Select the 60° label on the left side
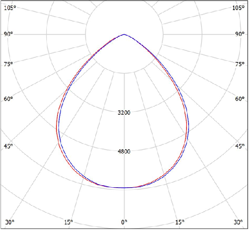 point(9,99)
